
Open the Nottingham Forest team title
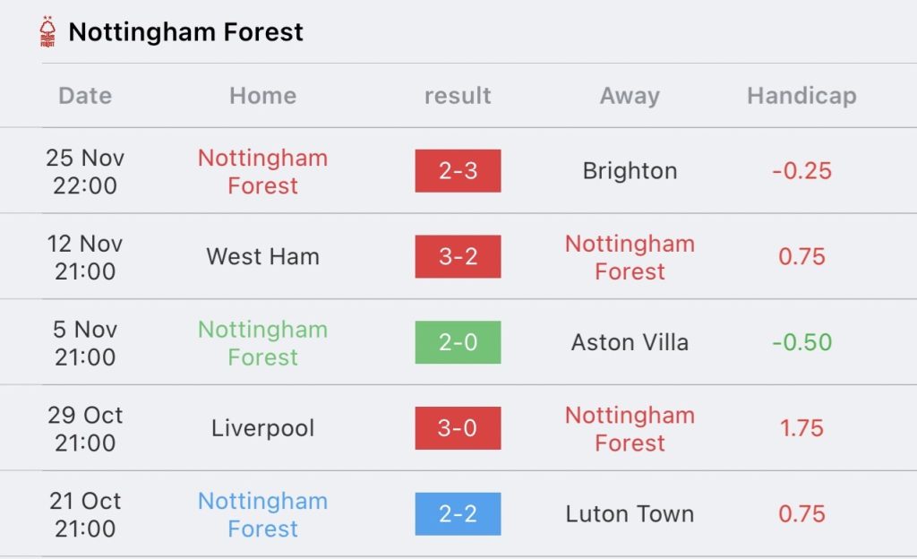186,32
